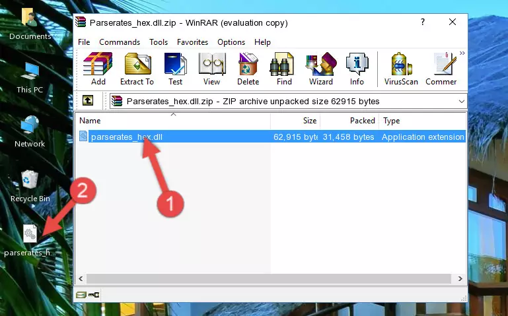
Task: Click the 31,458 bytes packed value
Action: 348,137
